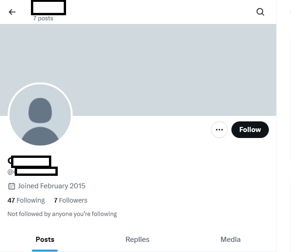This screenshot has width=291, height=252.
Task: Open search with the magnifier icon
Action: [260, 12]
